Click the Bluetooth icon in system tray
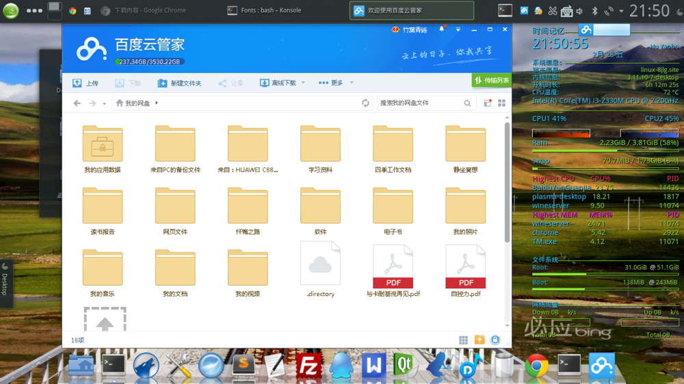 [594, 12]
